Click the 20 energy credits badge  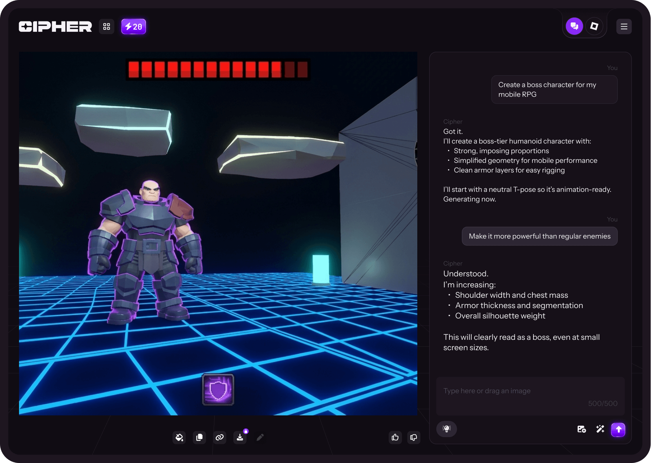coord(133,27)
